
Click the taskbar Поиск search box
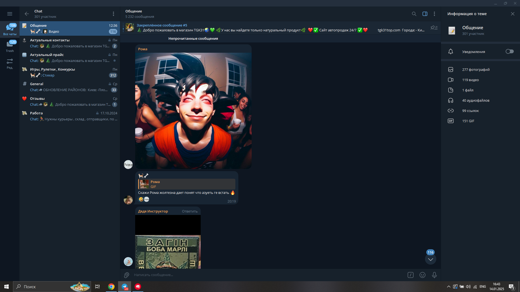pos(52,287)
